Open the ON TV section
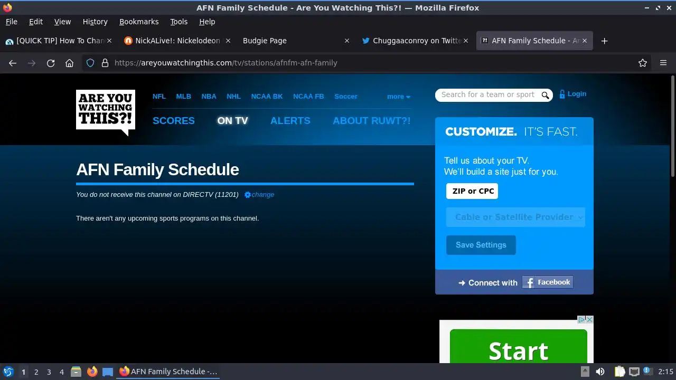Screen dimensions: 676x380 point(232,121)
